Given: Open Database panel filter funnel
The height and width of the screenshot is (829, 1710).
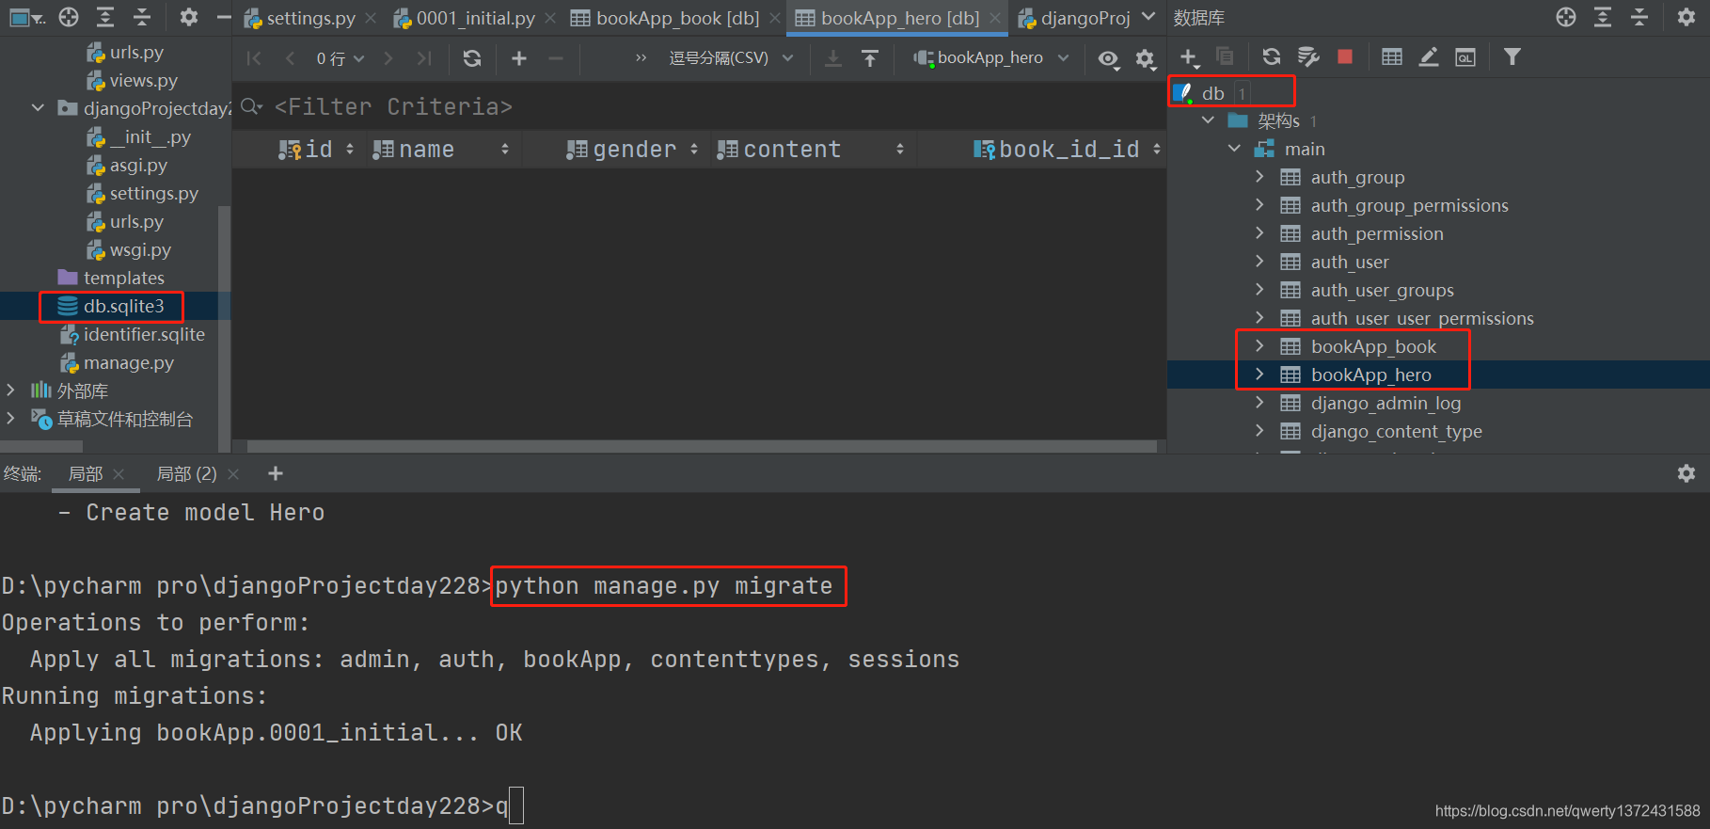Looking at the screenshot, I should [1512, 56].
